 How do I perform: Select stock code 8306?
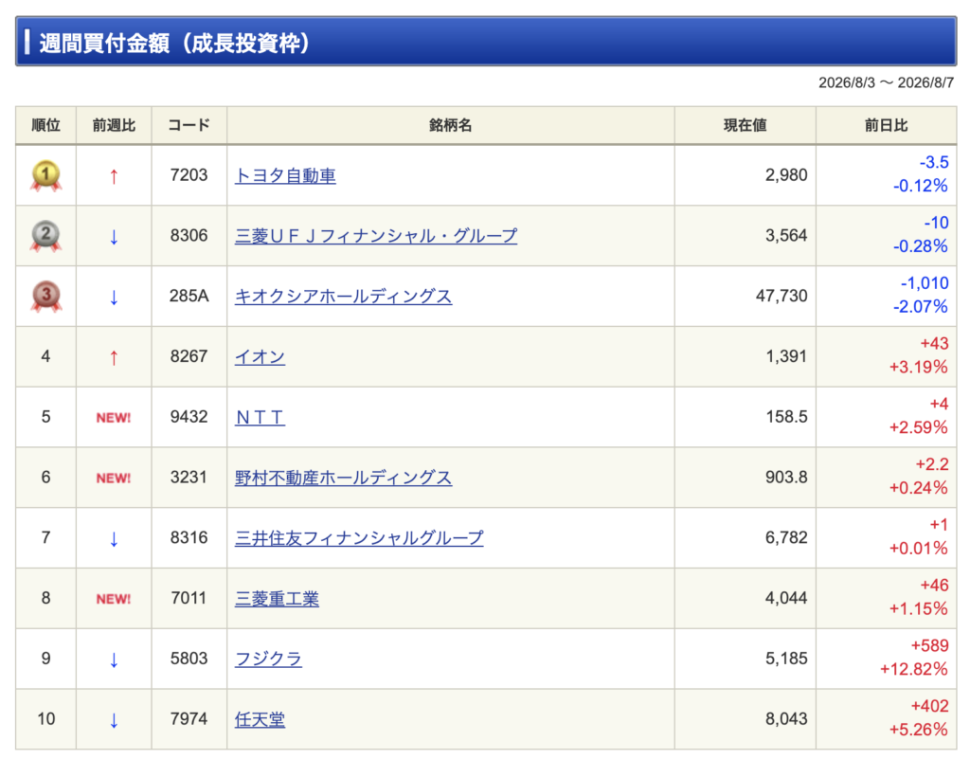tap(189, 236)
